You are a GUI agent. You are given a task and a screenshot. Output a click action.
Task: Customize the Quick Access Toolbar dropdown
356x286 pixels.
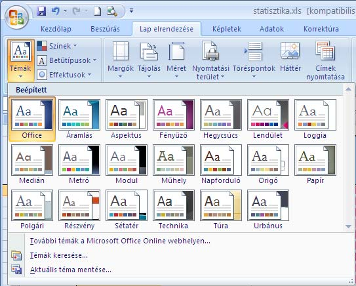pyautogui.click(x=132, y=10)
